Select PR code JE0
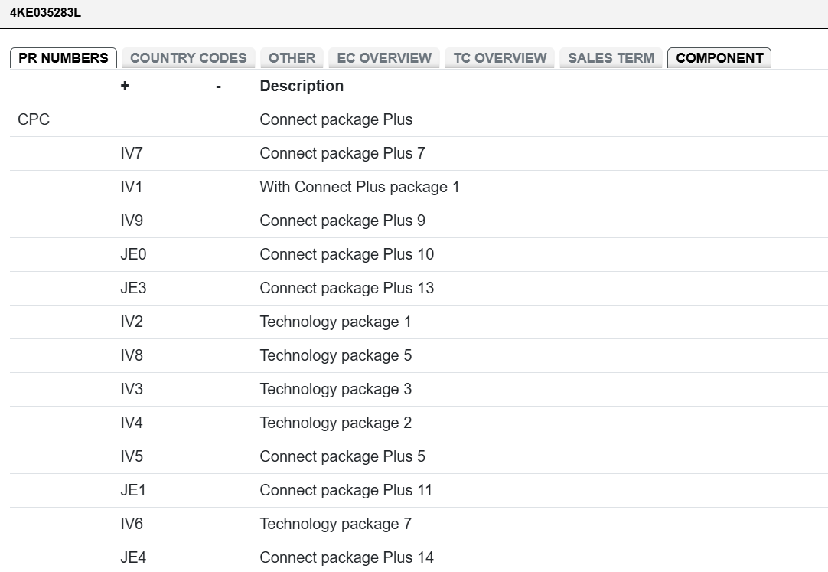Screen dimensions: 828x572 pos(133,254)
